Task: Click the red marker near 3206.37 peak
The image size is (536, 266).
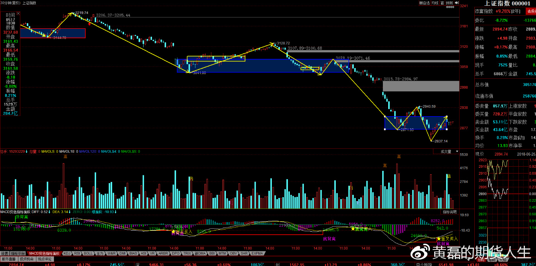Action: click(90, 24)
